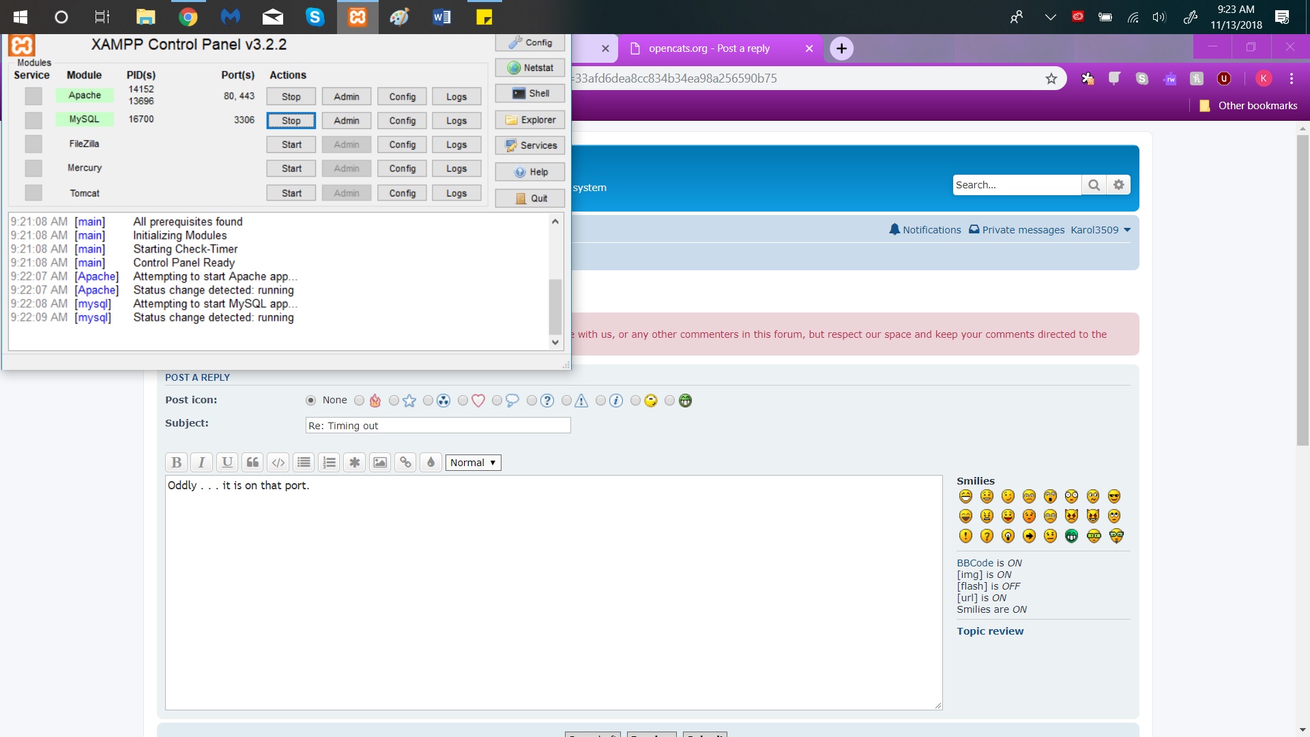Toggle the Apache service checkbox
Viewport: 1310px width, 737px height.
[x=33, y=96]
